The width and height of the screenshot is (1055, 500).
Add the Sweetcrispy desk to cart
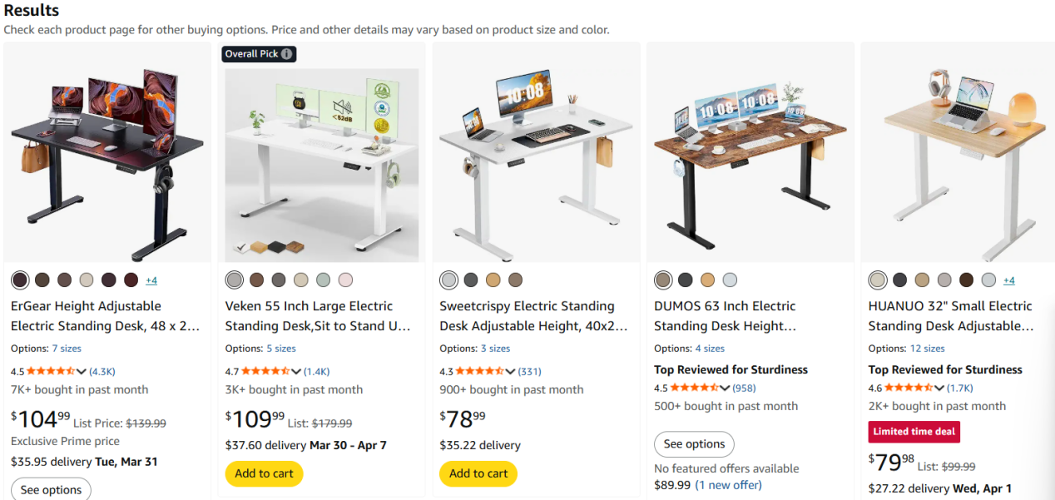pyautogui.click(x=478, y=473)
